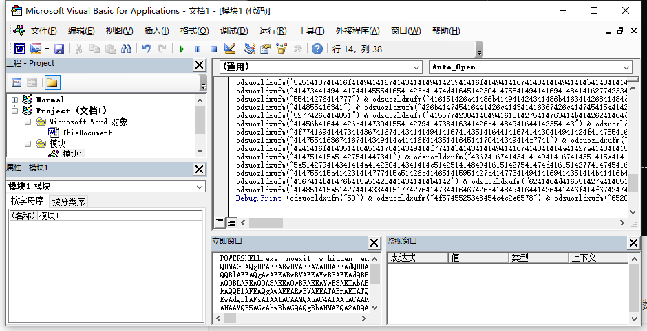The height and width of the screenshot is (331, 647).
Task: Collapse the Project (文档1) node
Action: pos(15,111)
